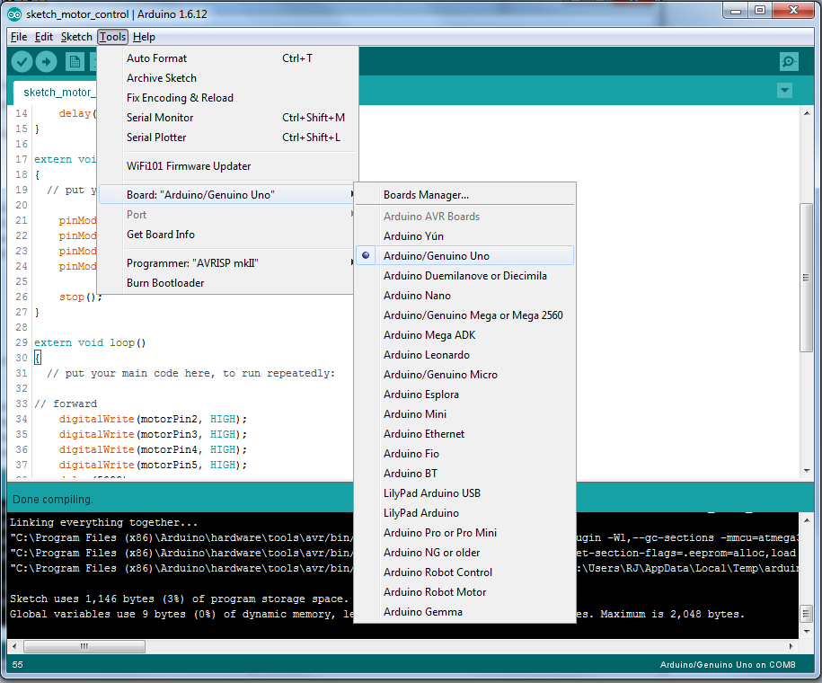Open the sketch tab dropdown arrow

(x=784, y=91)
